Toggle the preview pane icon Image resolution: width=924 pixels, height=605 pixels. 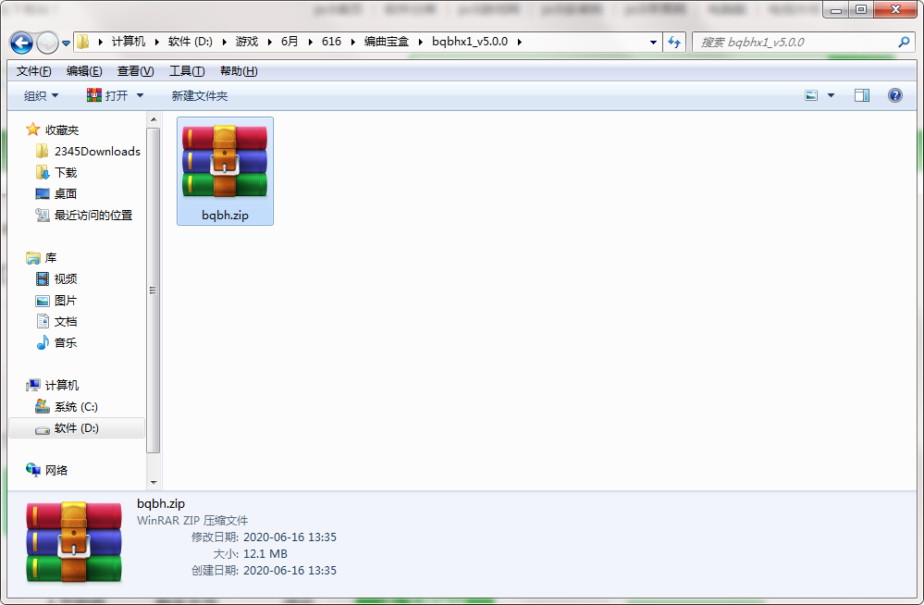[862, 95]
